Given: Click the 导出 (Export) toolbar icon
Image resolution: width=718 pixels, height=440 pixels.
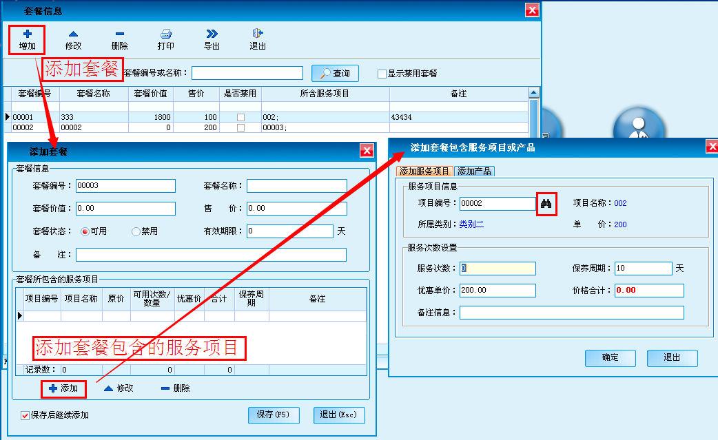Looking at the screenshot, I should pyautogui.click(x=212, y=34).
